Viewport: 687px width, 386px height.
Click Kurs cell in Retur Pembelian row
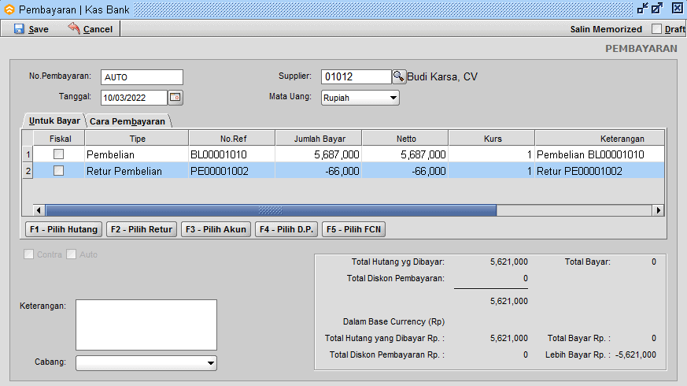492,171
